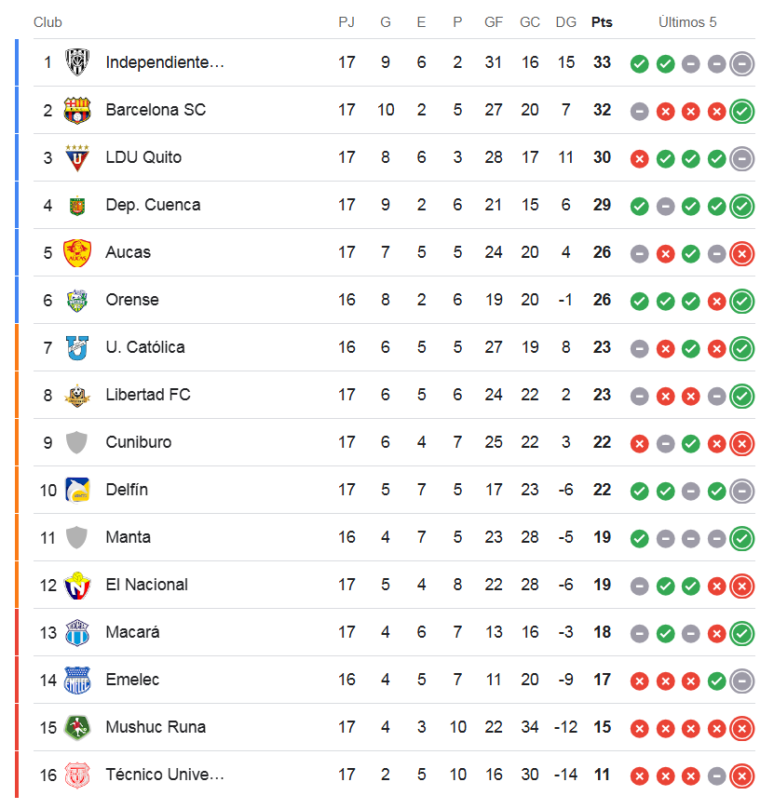
Task: Select the LDU Quito shield logo
Action: click(x=77, y=157)
